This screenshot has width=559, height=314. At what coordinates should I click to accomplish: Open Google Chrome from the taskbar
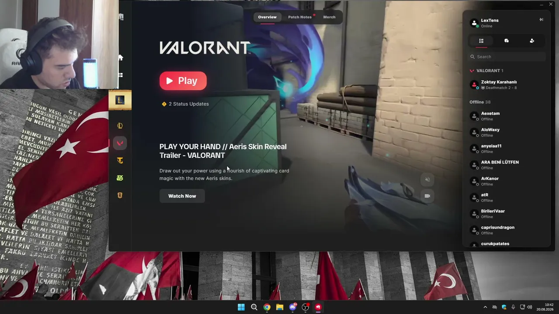[x=267, y=307]
